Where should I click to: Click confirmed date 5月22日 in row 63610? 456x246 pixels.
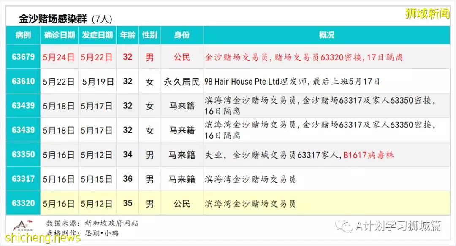tap(58, 82)
